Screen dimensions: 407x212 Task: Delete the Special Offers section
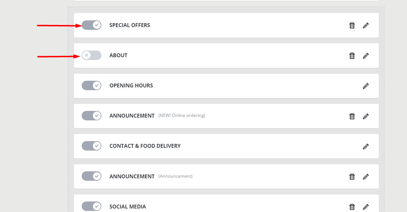tap(352, 25)
